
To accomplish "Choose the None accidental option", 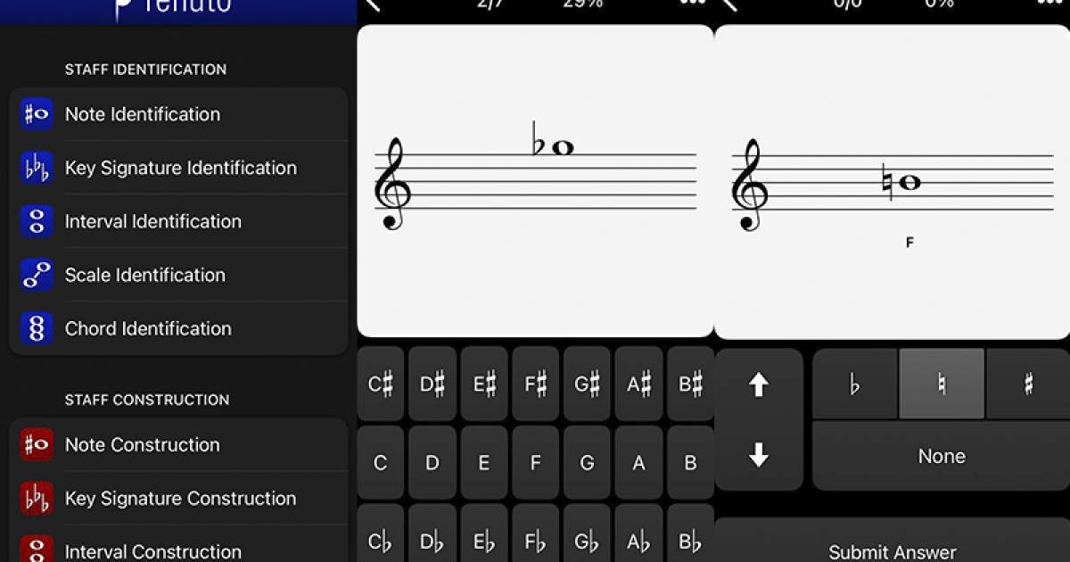I will [x=942, y=456].
